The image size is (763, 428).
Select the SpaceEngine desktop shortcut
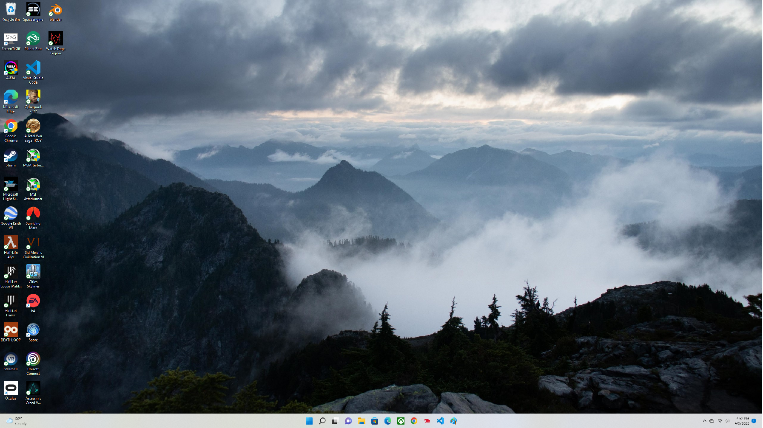[33, 12]
